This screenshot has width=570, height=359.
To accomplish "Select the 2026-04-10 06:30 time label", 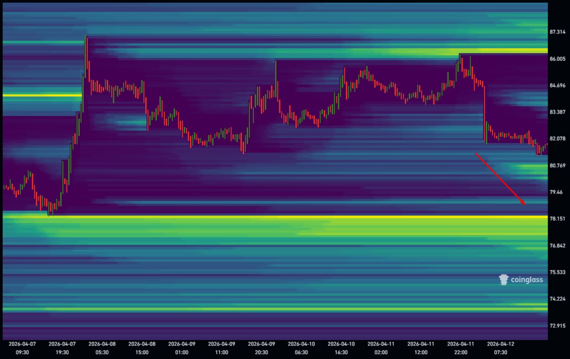I will [x=301, y=348].
